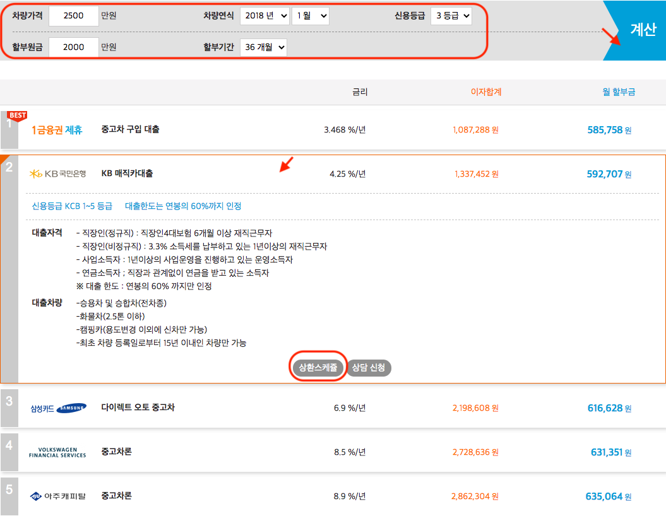Open the 할부기간 36개월 dropdown
Viewport: 666px width, 516px height.
[263, 47]
